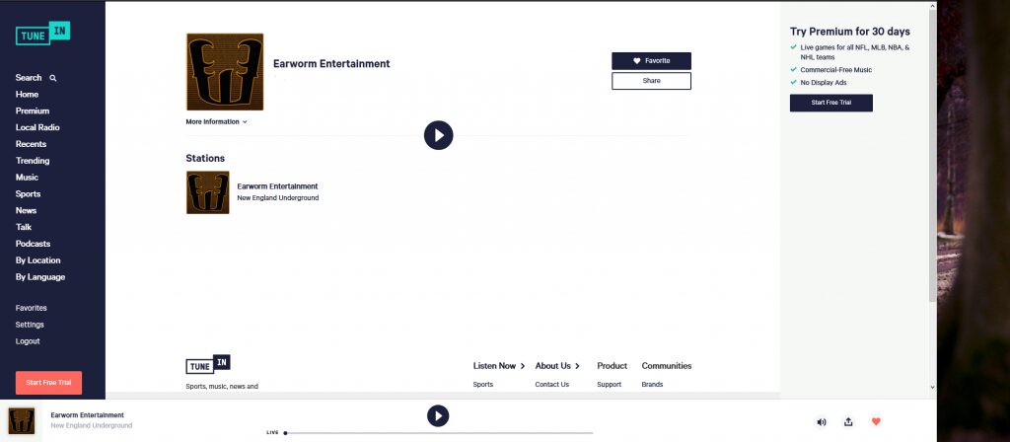Expand More Information dropdown
This screenshot has height=442, width=1010.
point(216,121)
